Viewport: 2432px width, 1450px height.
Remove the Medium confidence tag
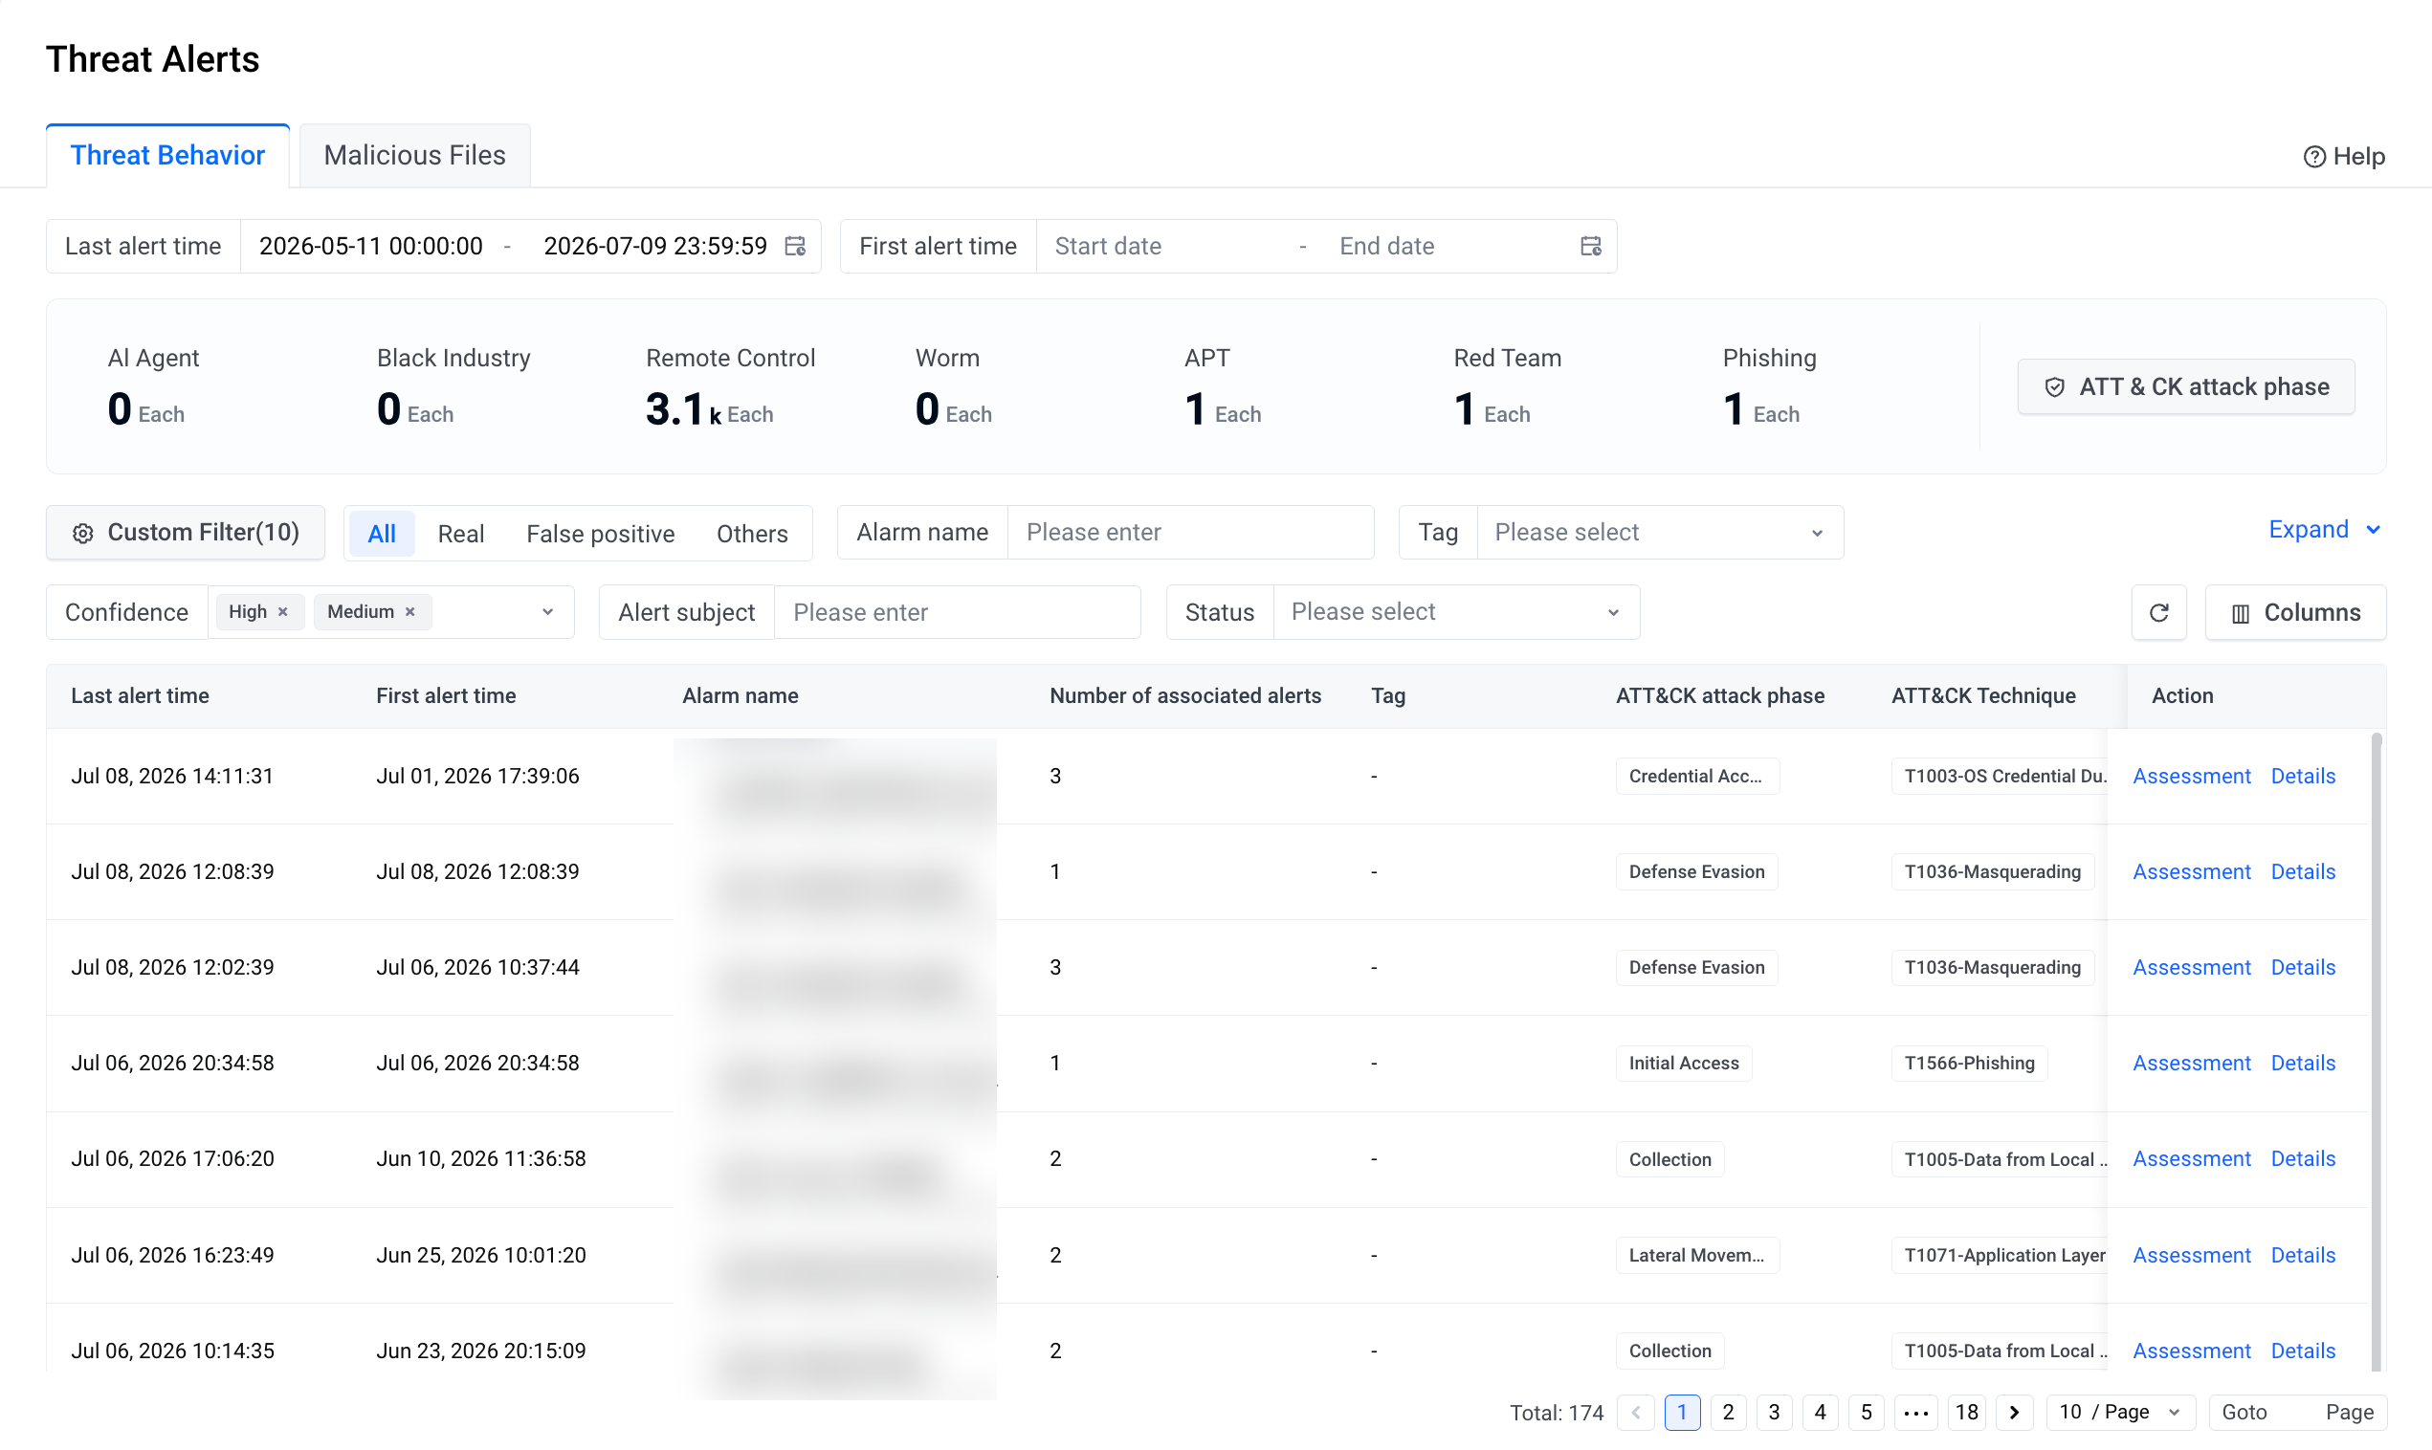tap(410, 611)
